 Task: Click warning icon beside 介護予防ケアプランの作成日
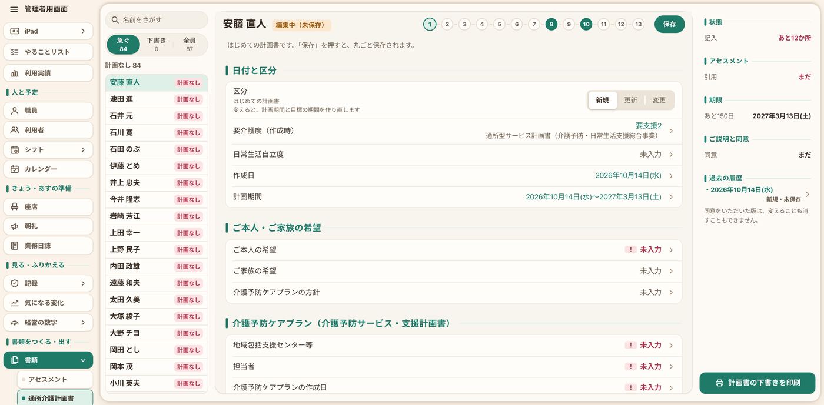[x=631, y=387]
